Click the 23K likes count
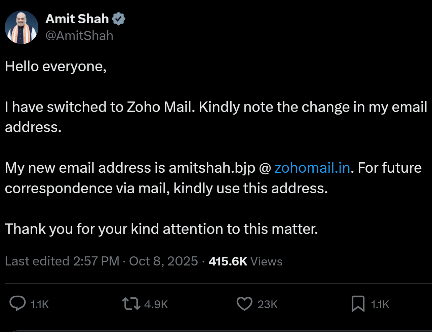 point(268,304)
